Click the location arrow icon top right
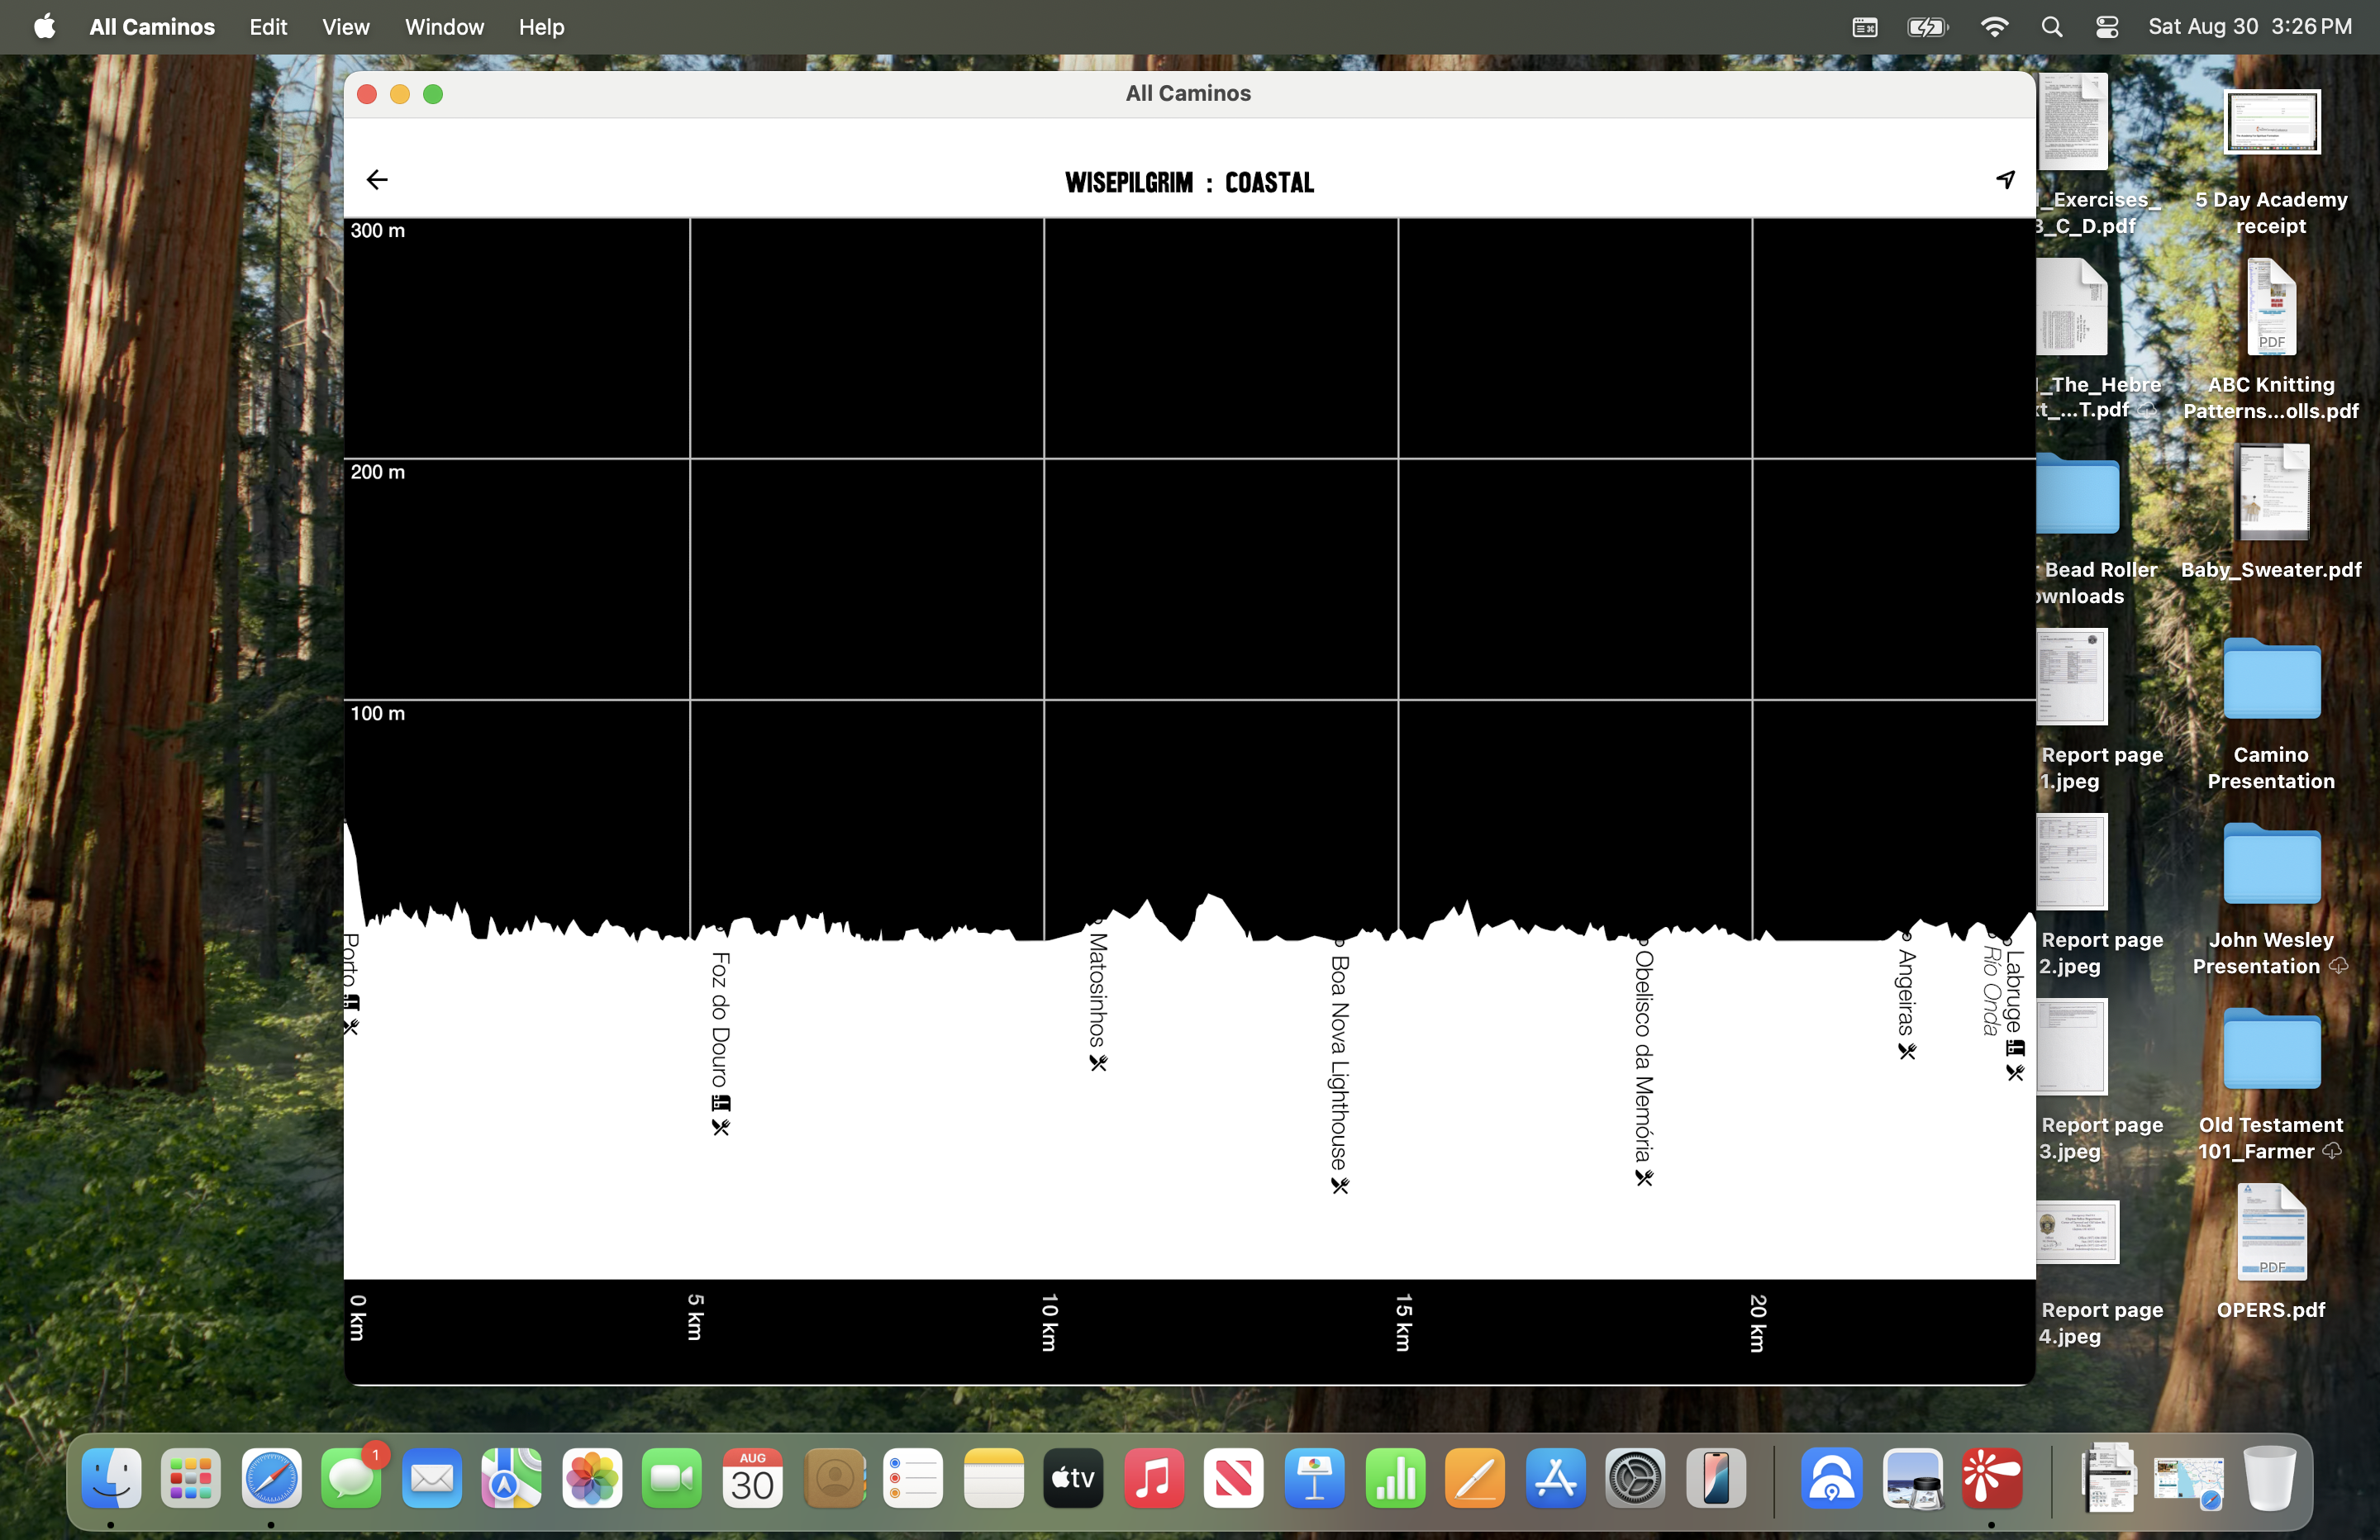 [2005, 180]
